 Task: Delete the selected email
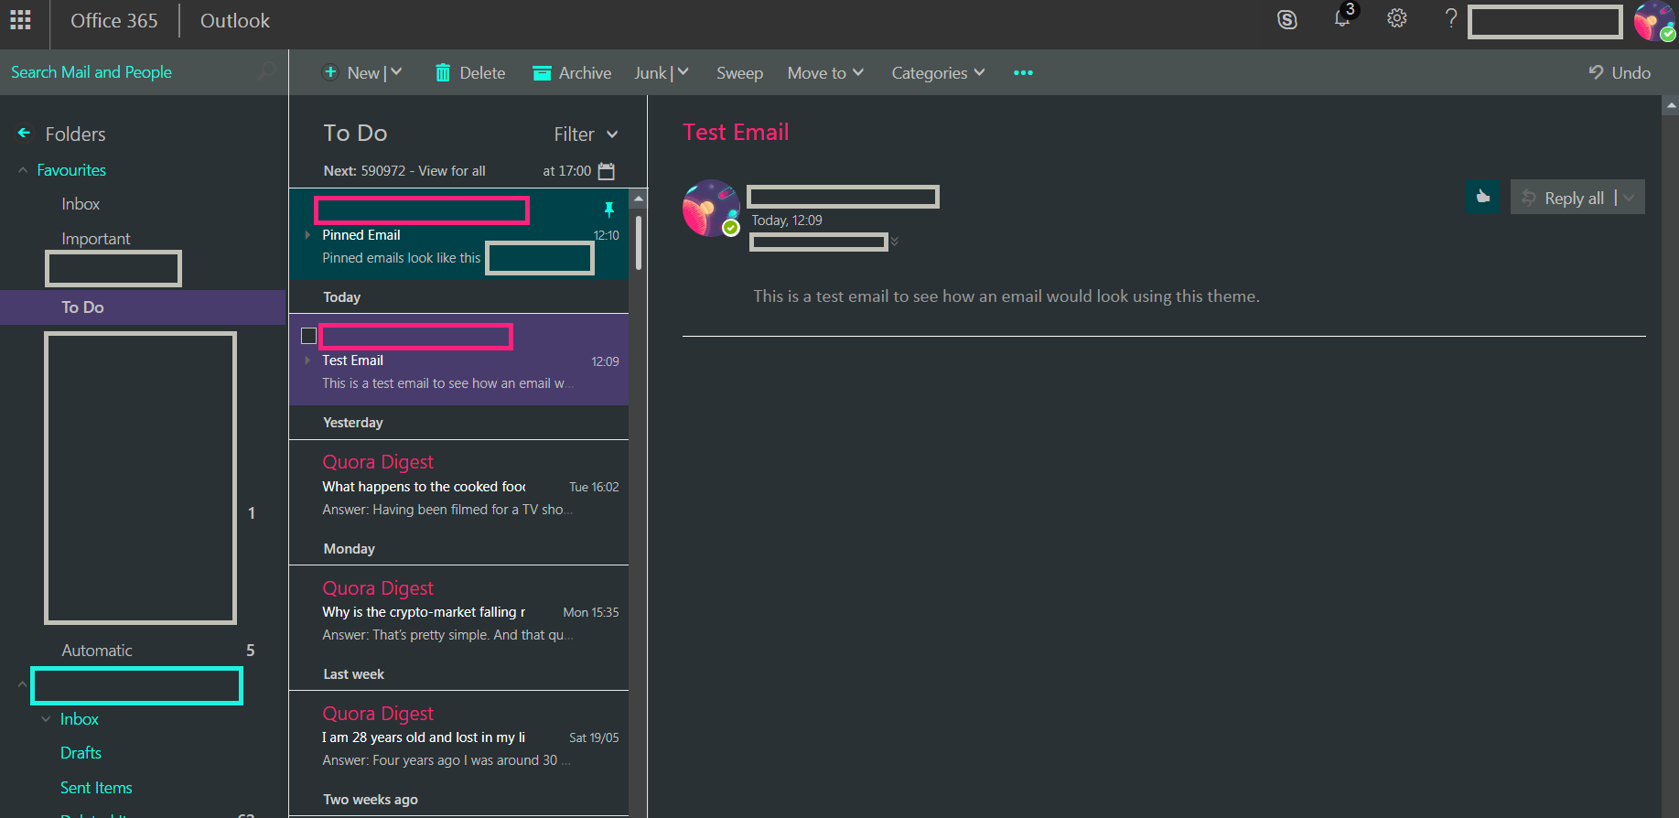pyautogui.click(x=470, y=72)
